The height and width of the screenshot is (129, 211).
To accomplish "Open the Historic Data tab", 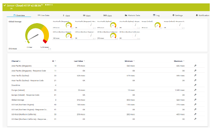I will [x=132, y=15].
